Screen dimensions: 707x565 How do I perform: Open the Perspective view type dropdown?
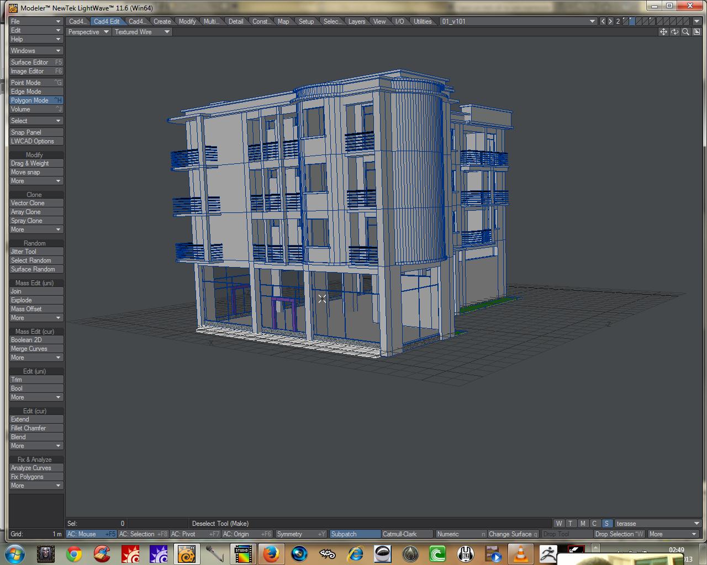[x=88, y=32]
